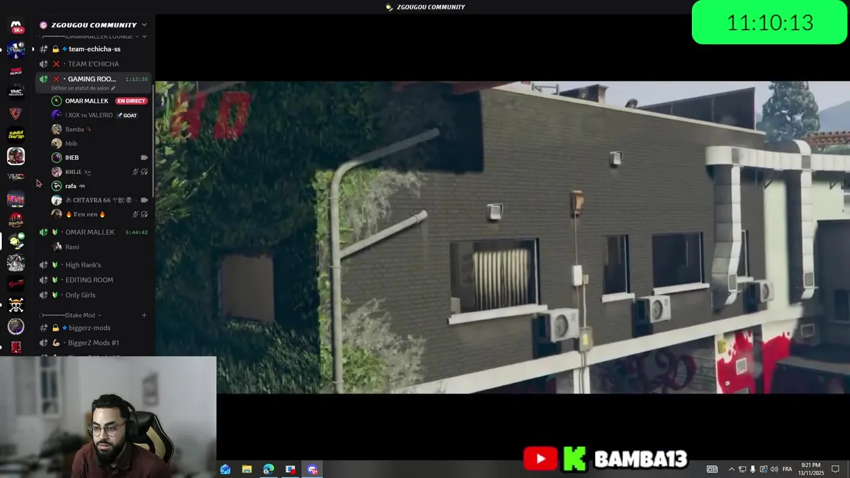Viewport: 850px width, 478px height.
Task: Click OMAR MALLEK's avatar in GAMING ROOM
Action: click(x=56, y=101)
